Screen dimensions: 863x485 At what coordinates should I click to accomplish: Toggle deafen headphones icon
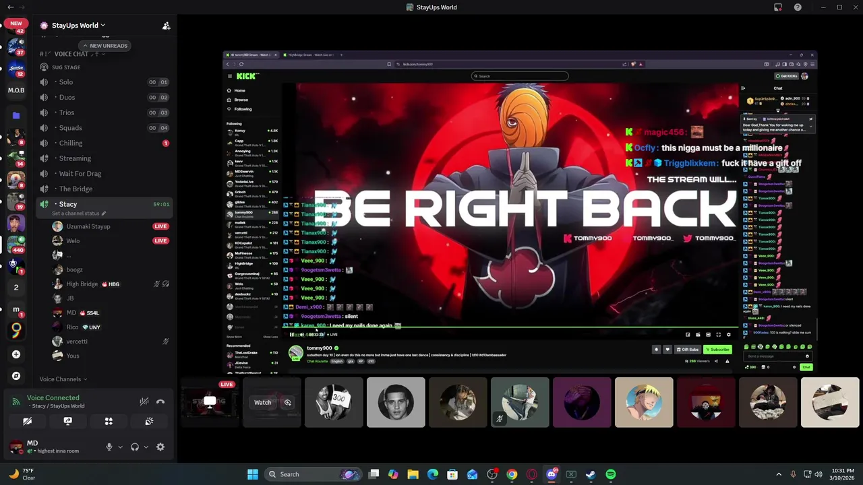135,447
